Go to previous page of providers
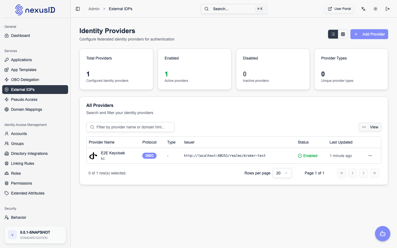 [x=353, y=173]
